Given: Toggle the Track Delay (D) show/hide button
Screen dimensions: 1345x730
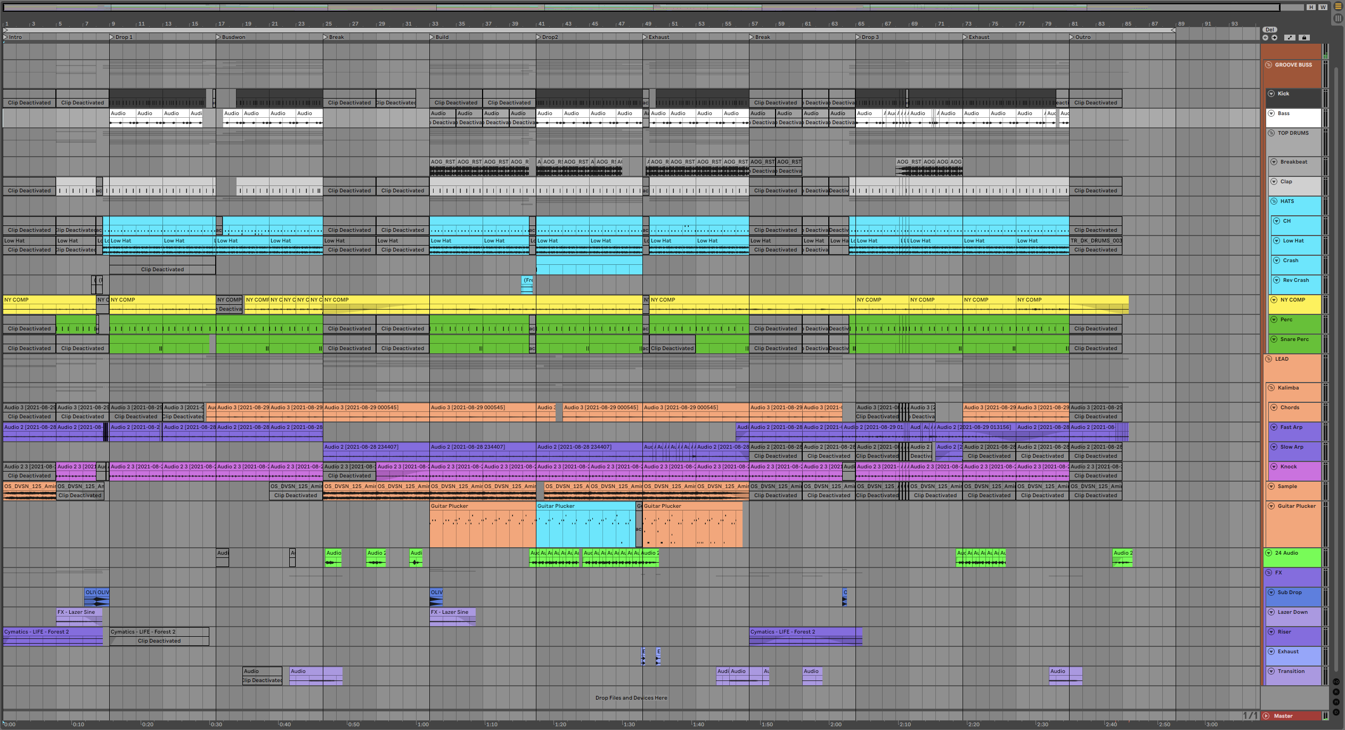Looking at the screenshot, I should coord(1336,712).
